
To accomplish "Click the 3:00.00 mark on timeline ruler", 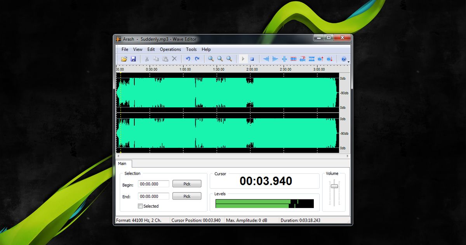I will pyautogui.click(x=319, y=69).
